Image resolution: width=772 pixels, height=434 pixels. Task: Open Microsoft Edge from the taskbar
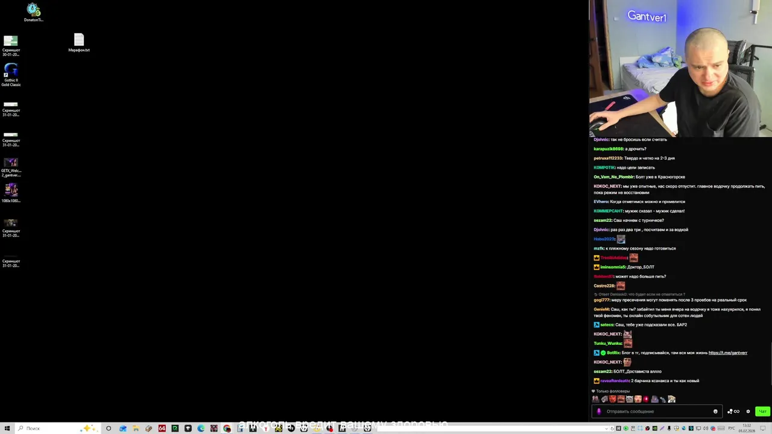click(201, 428)
